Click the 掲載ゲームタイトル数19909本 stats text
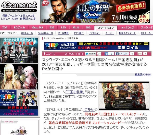This screenshot has height=135, width=153. tap(19, 16)
